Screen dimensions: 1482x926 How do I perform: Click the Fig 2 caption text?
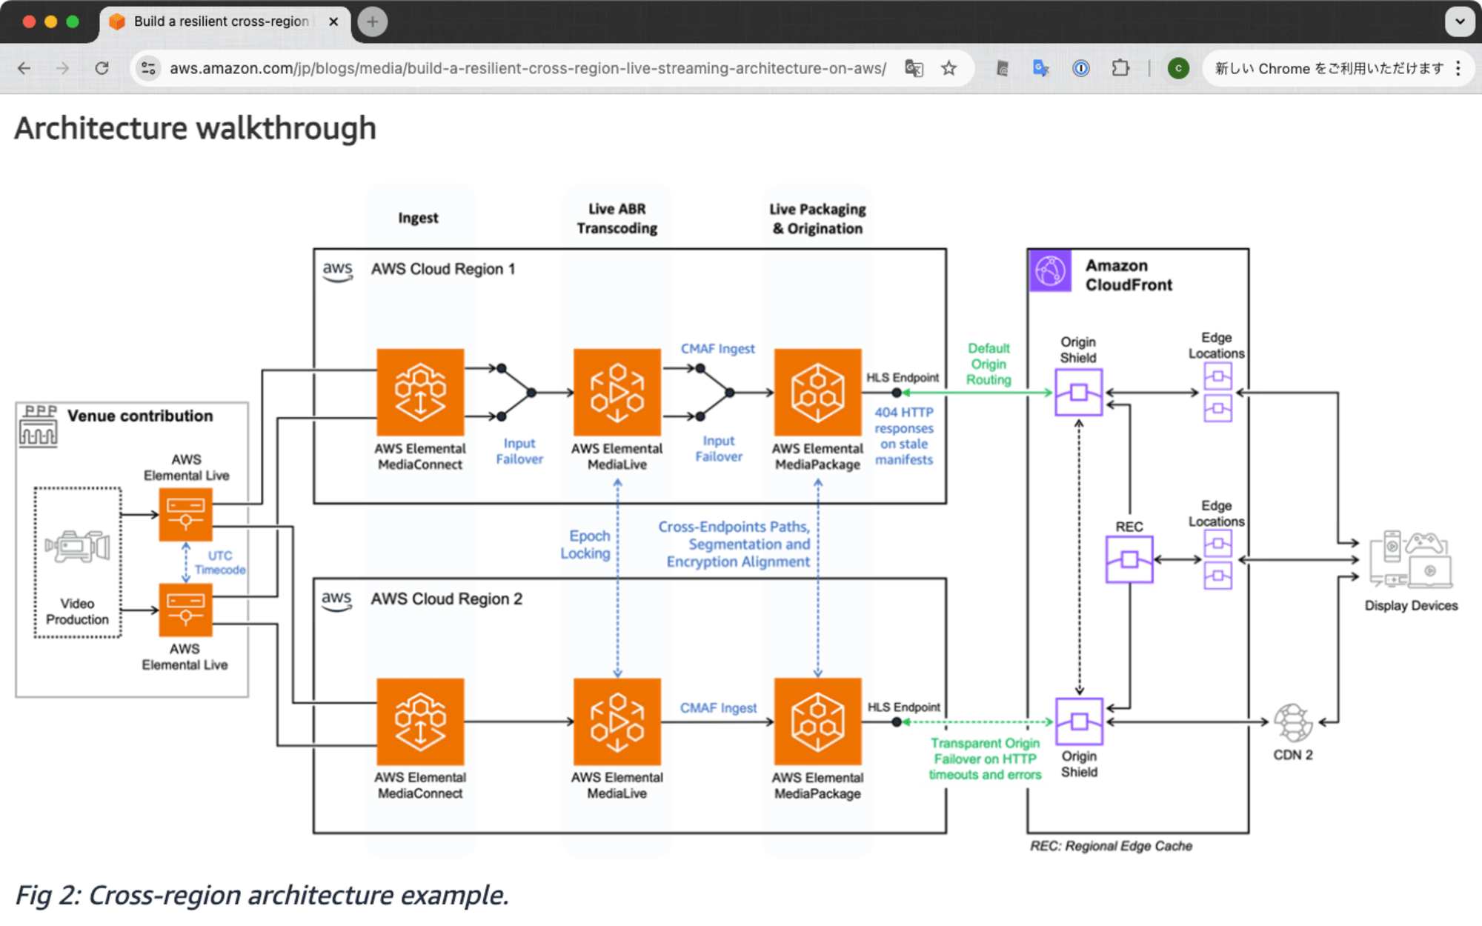coord(262,895)
